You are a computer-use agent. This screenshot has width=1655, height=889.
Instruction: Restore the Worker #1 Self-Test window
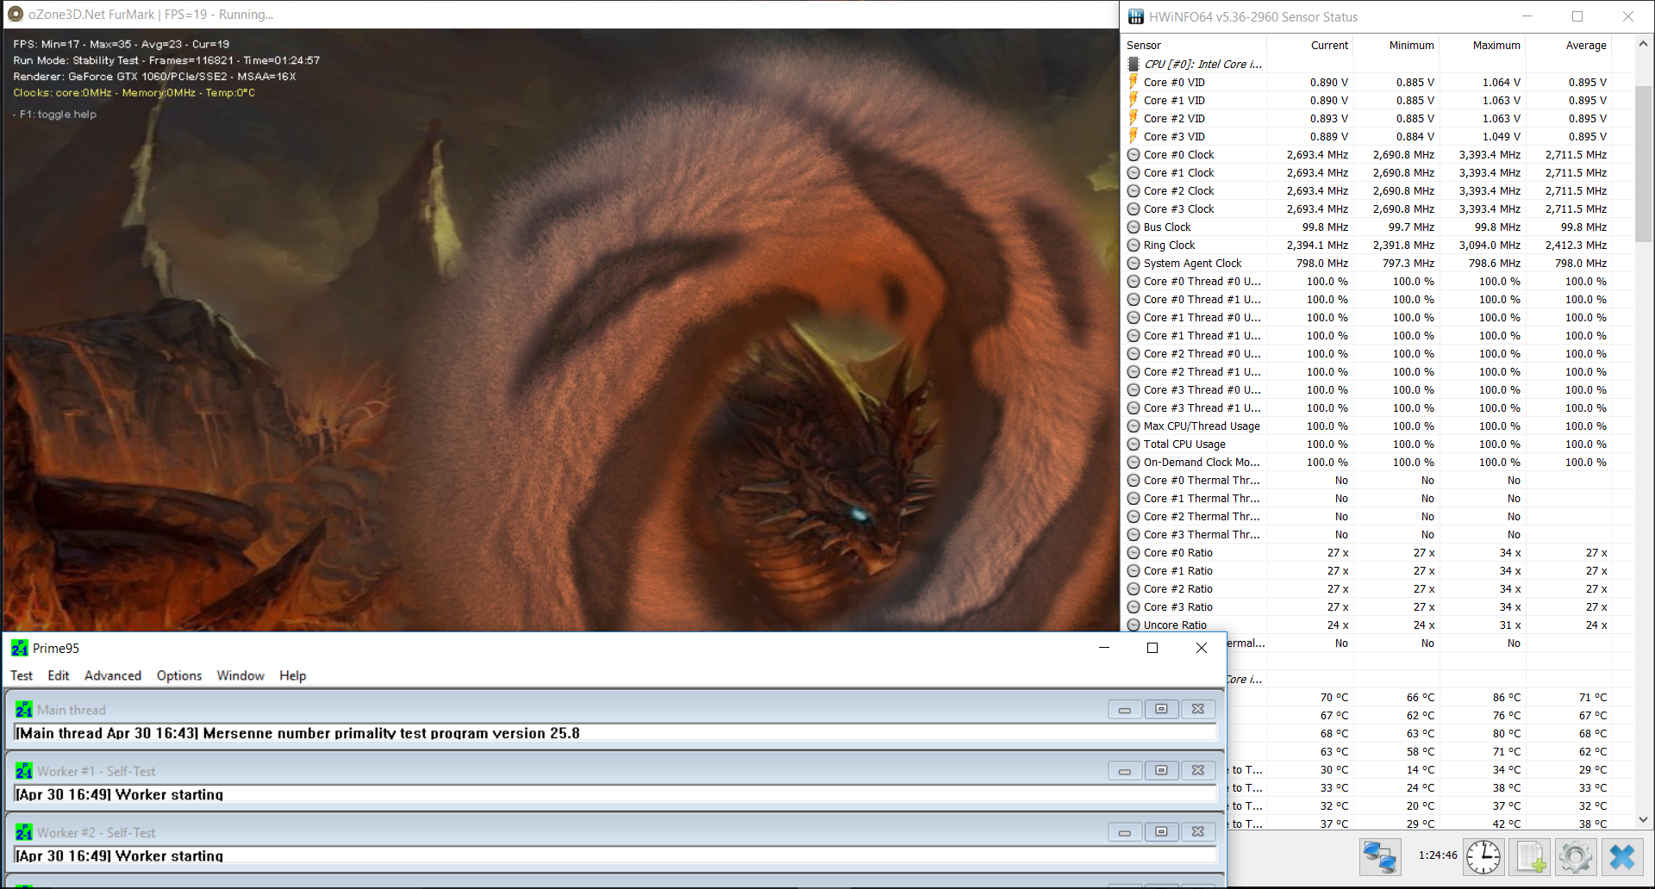pyautogui.click(x=1161, y=770)
